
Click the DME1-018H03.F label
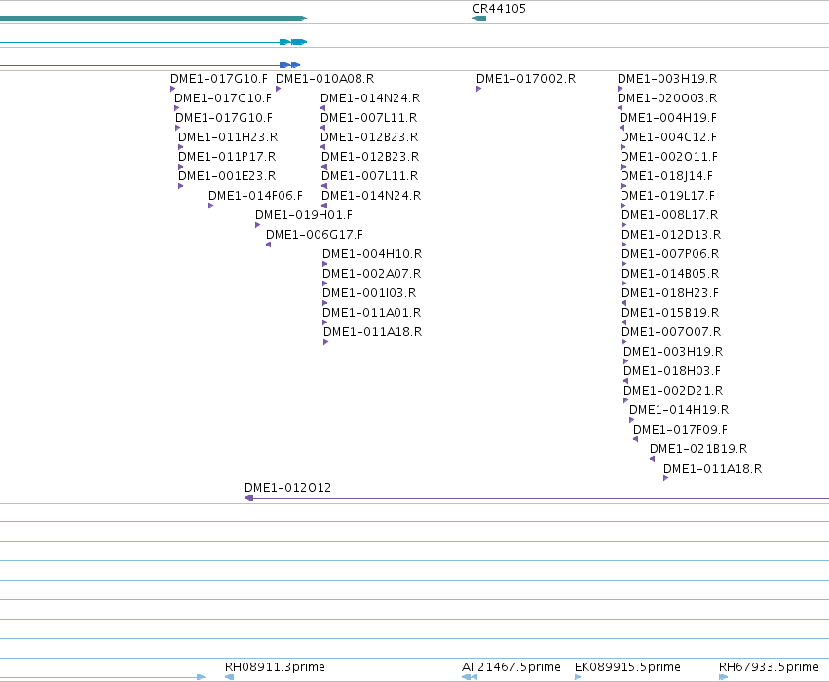tap(672, 370)
